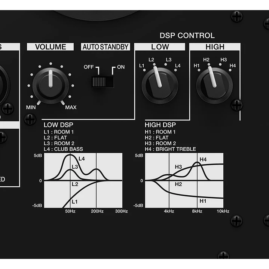Select the H4 position dot
The height and width of the screenshot is (269, 269).
point(230,70)
